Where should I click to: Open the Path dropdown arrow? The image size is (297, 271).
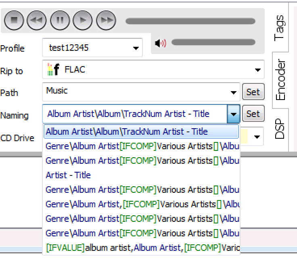coord(233,92)
